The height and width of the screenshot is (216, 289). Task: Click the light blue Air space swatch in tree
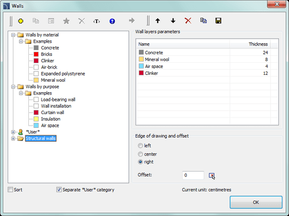[36, 126]
